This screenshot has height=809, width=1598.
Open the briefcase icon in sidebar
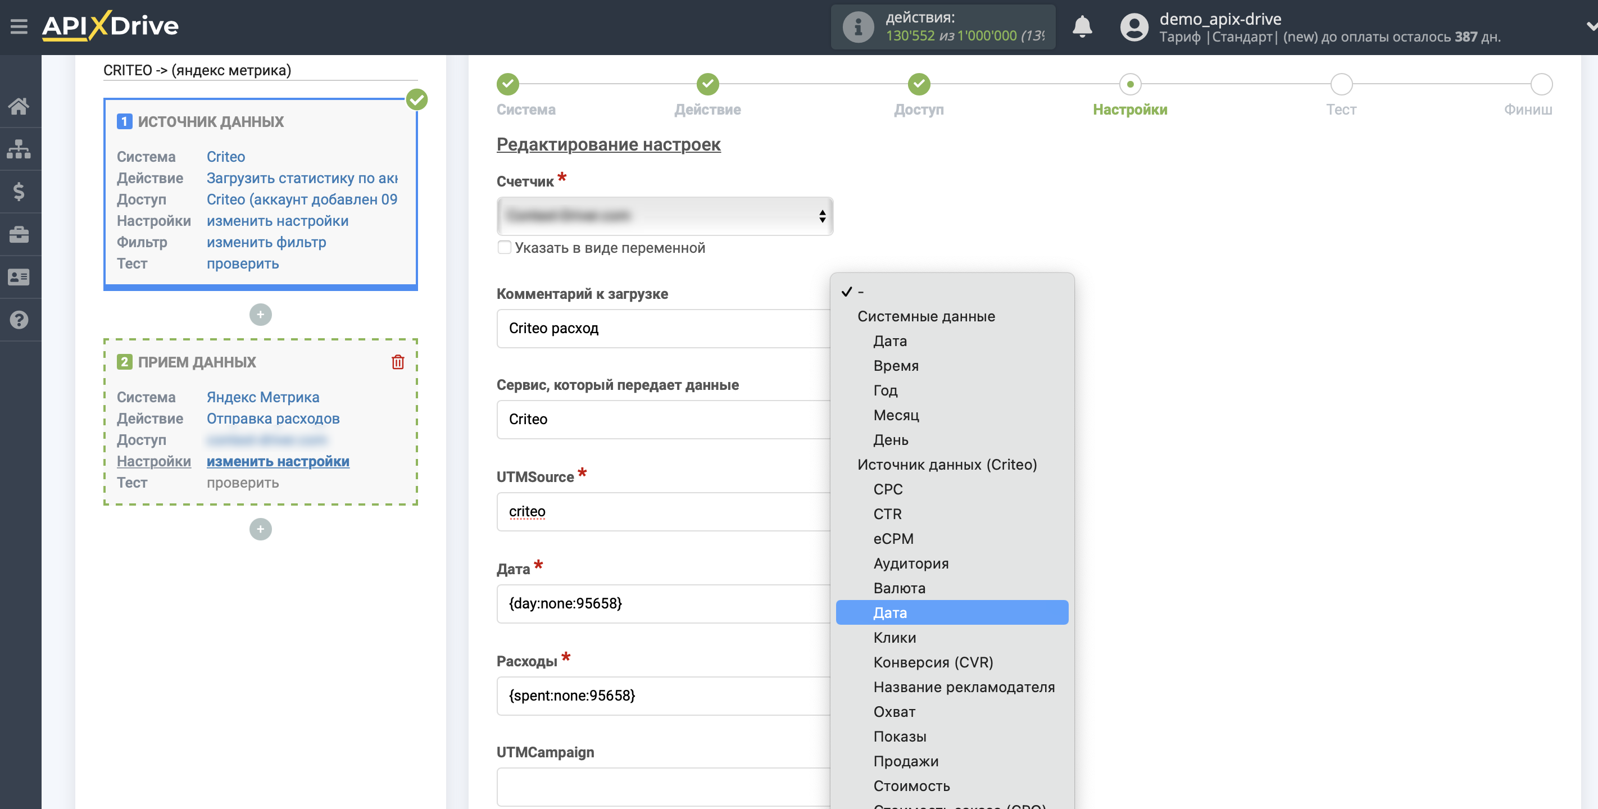pos(19,234)
